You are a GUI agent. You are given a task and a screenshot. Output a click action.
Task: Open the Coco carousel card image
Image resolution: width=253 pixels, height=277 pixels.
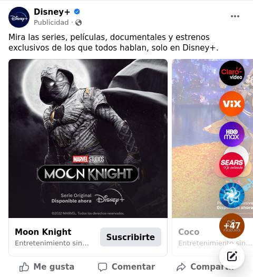point(212,138)
